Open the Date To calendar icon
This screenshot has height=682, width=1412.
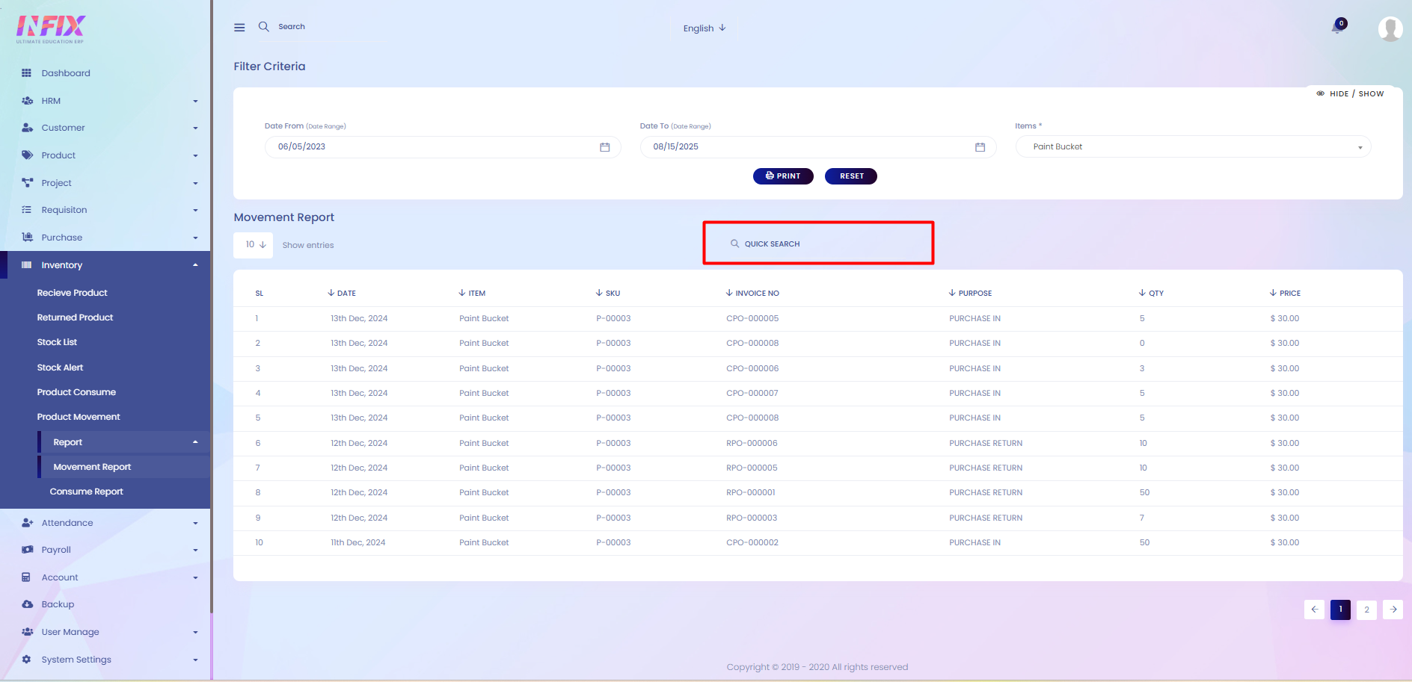[980, 147]
